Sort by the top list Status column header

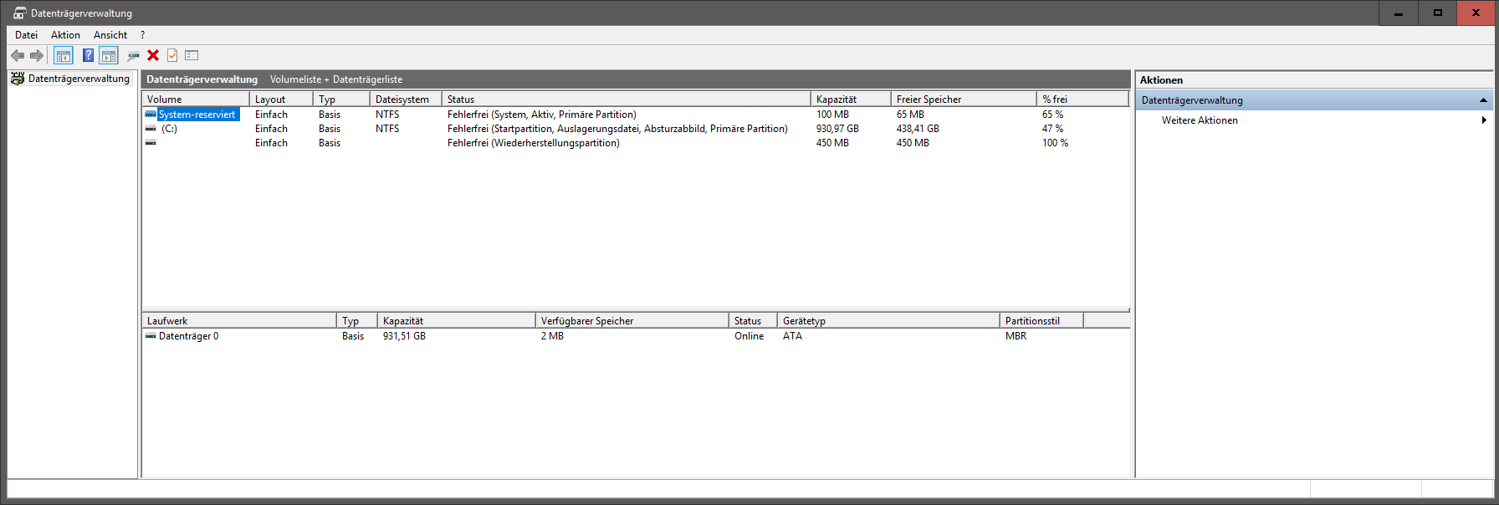(627, 99)
